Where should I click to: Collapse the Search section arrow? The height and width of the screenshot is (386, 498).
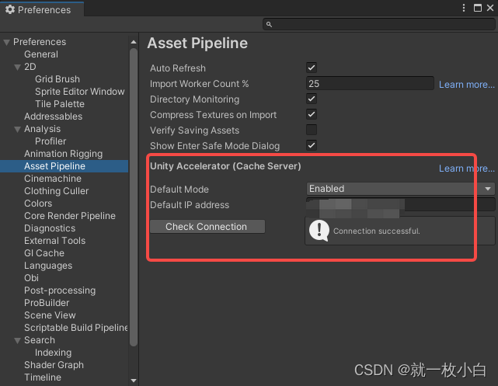pyautogui.click(x=17, y=341)
